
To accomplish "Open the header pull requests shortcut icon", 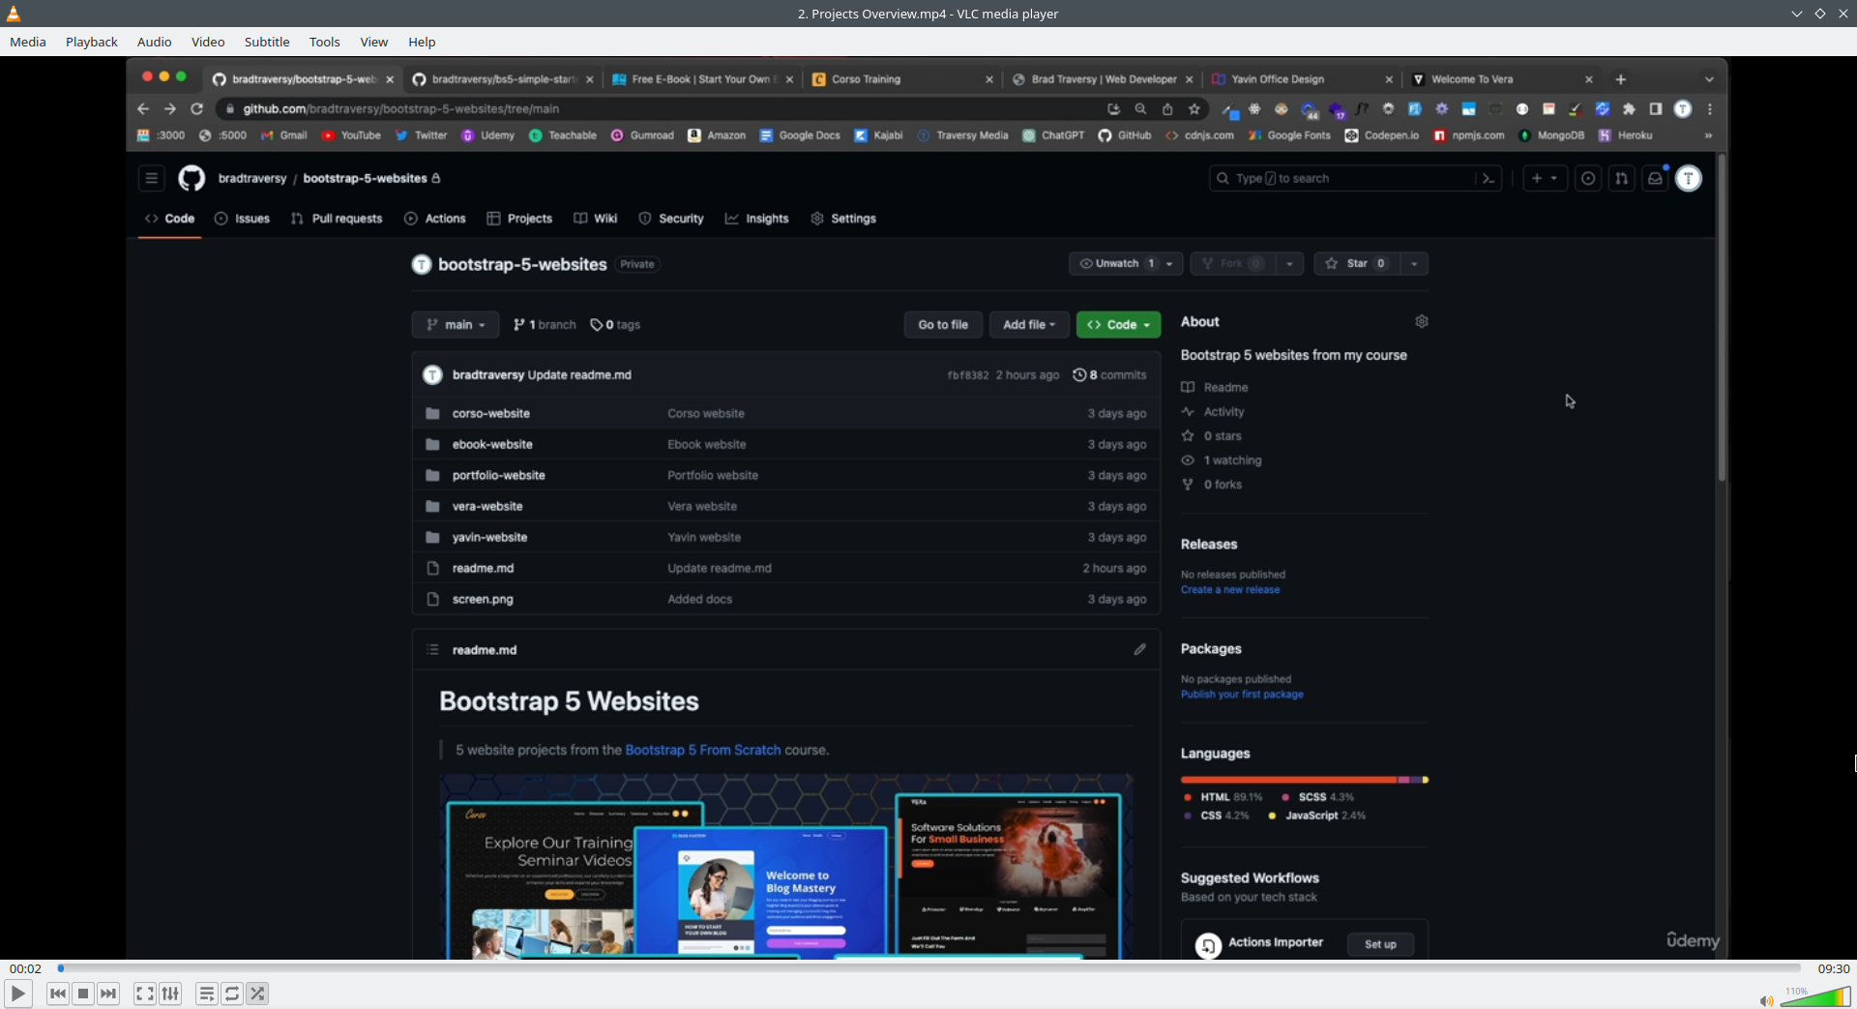I will click(1622, 178).
